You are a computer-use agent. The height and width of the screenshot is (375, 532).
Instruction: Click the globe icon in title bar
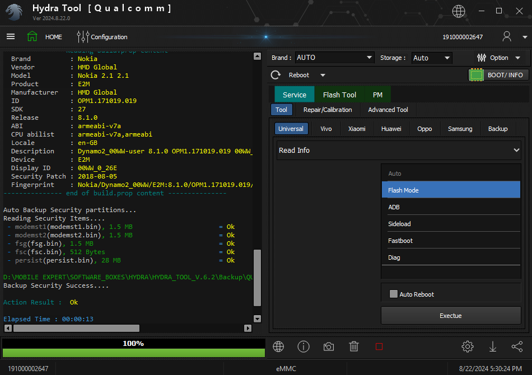[458, 11]
